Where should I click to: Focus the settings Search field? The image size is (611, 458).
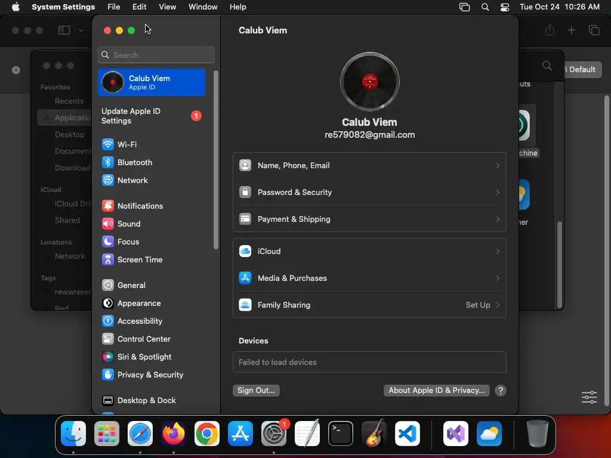(156, 55)
